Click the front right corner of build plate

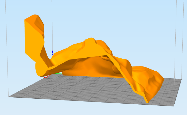click(173, 106)
